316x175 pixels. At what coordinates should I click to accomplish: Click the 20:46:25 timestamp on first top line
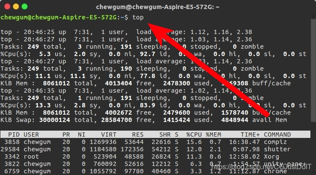pos(39,32)
